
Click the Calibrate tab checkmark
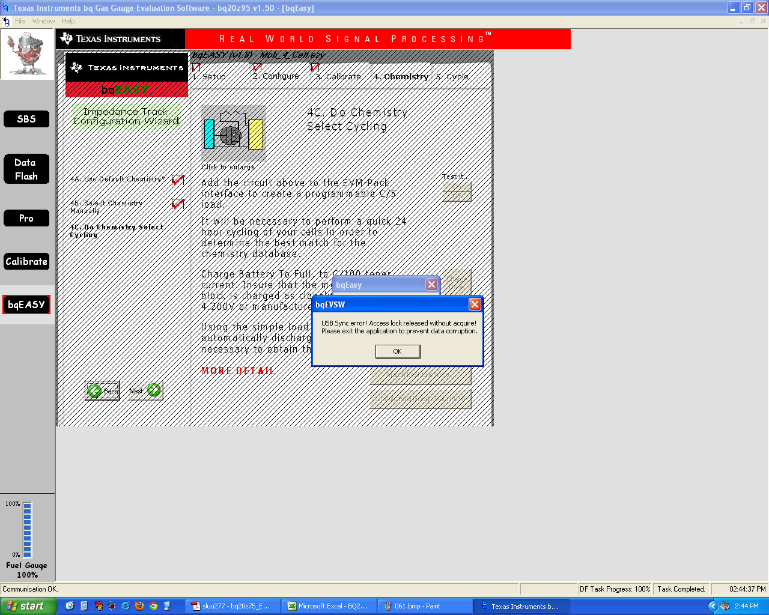click(315, 67)
